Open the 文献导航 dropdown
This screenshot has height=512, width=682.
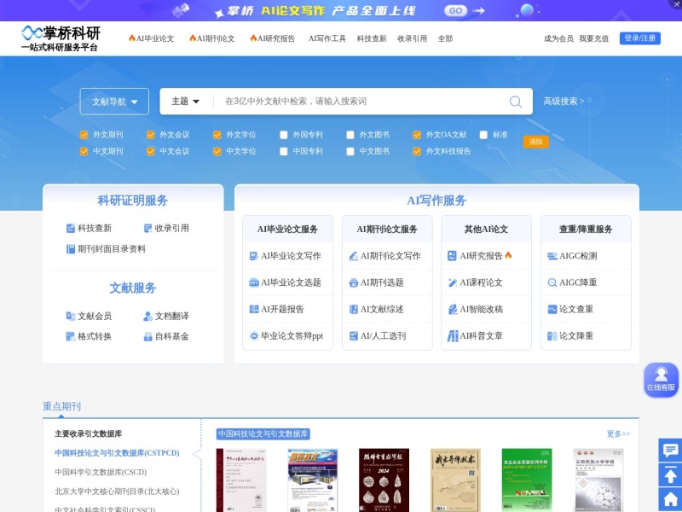pos(114,102)
